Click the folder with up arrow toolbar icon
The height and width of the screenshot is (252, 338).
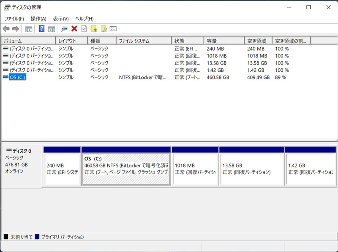93,29
